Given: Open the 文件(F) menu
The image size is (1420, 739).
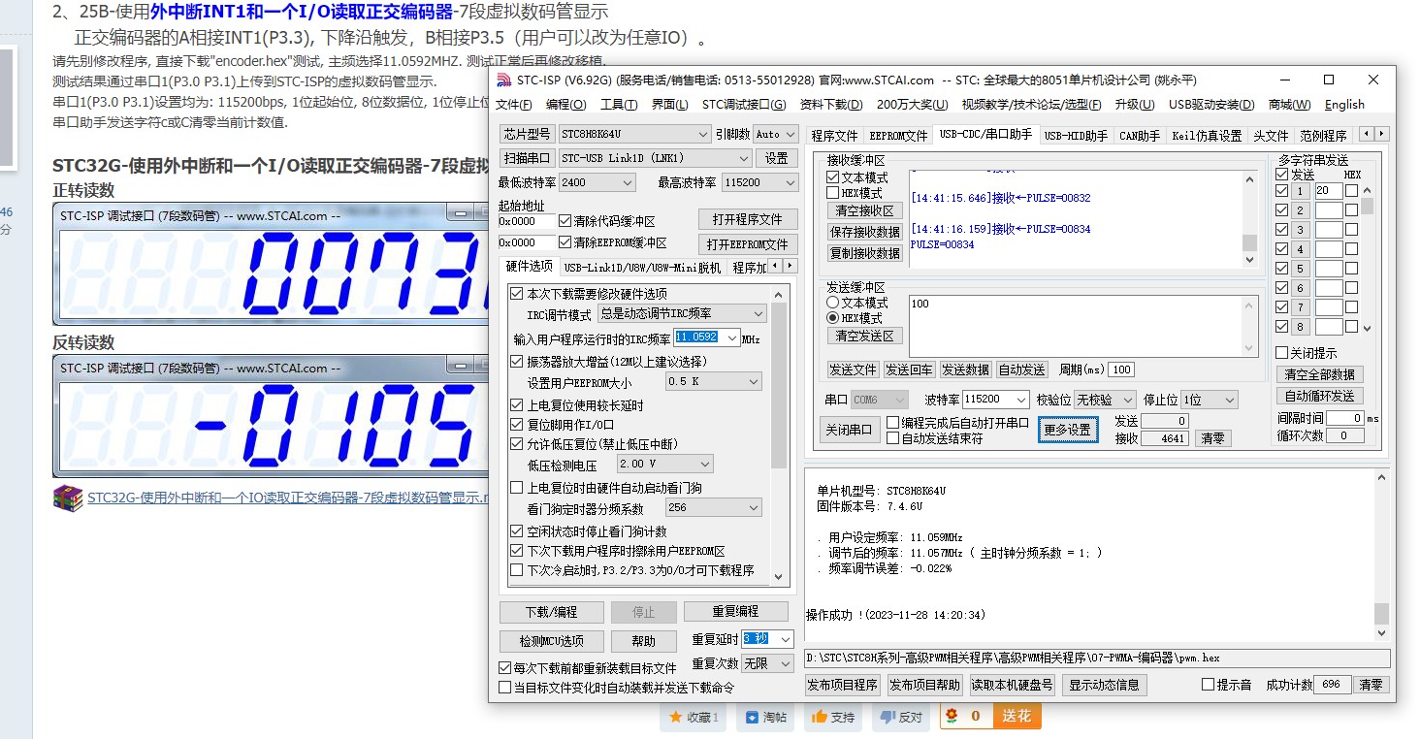Looking at the screenshot, I should point(513,105).
